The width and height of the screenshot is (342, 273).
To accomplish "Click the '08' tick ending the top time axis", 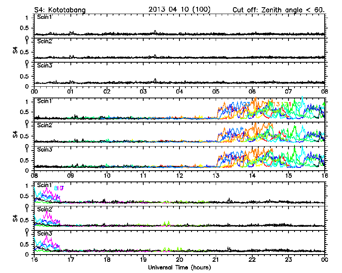I will 325,92.
